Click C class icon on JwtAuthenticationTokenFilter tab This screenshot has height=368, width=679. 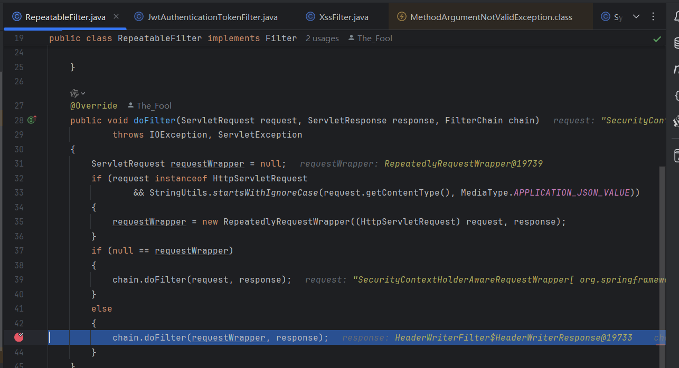point(139,17)
